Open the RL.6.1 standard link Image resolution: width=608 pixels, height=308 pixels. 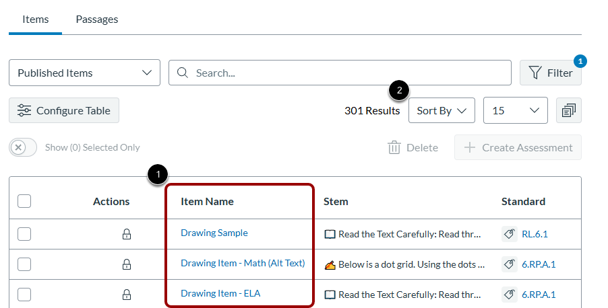(535, 234)
